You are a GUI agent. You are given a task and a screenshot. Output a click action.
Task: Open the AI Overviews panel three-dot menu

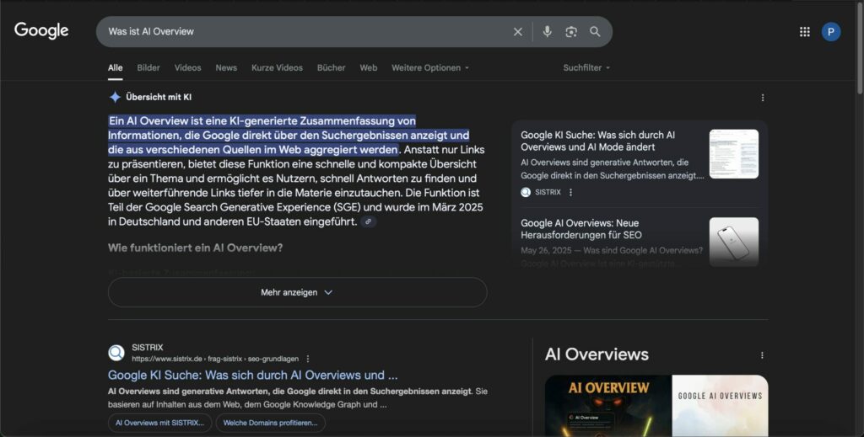pos(762,355)
